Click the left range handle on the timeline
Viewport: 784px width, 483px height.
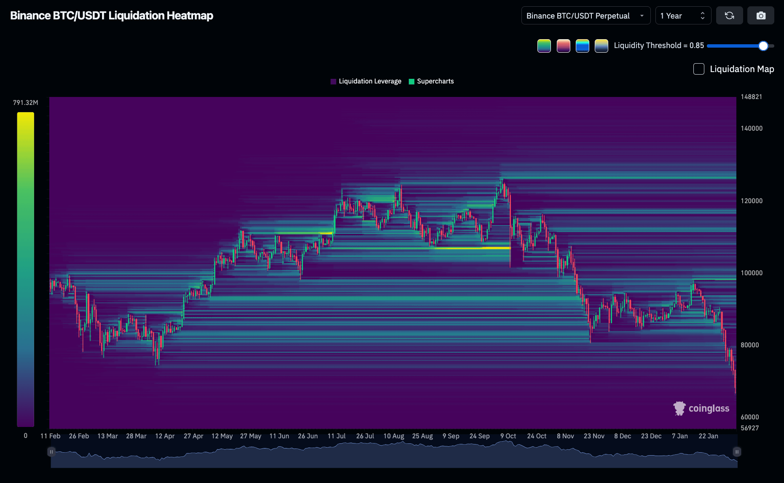click(51, 452)
